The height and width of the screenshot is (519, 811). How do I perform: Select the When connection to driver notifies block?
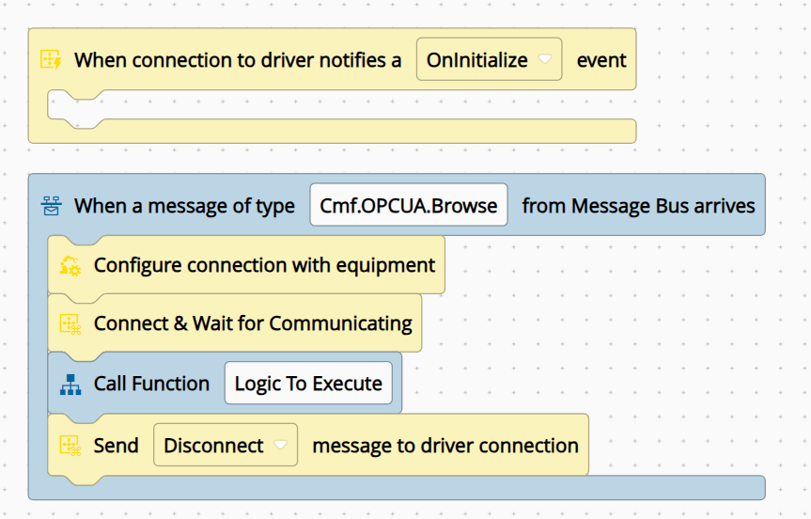(x=332, y=59)
